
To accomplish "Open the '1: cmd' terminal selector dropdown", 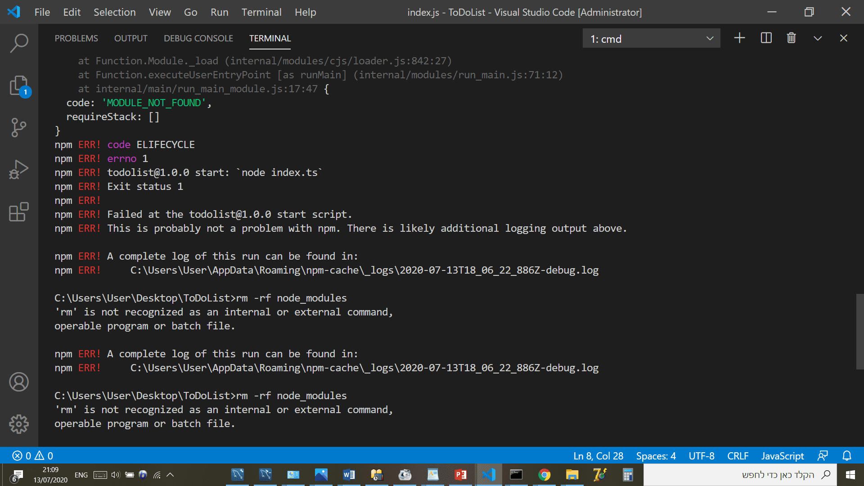I will [x=651, y=39].
